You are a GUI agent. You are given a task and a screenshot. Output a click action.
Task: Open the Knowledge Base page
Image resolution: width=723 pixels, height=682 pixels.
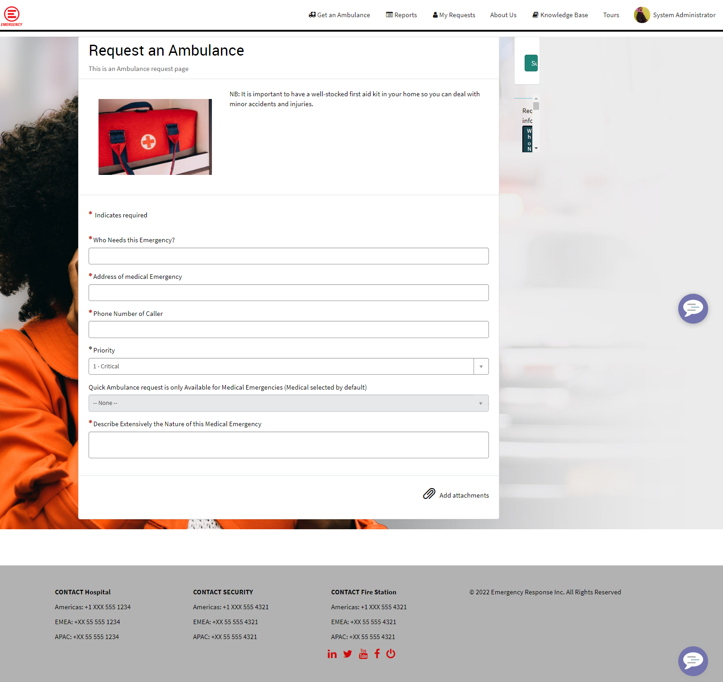[x=560, y=15]
